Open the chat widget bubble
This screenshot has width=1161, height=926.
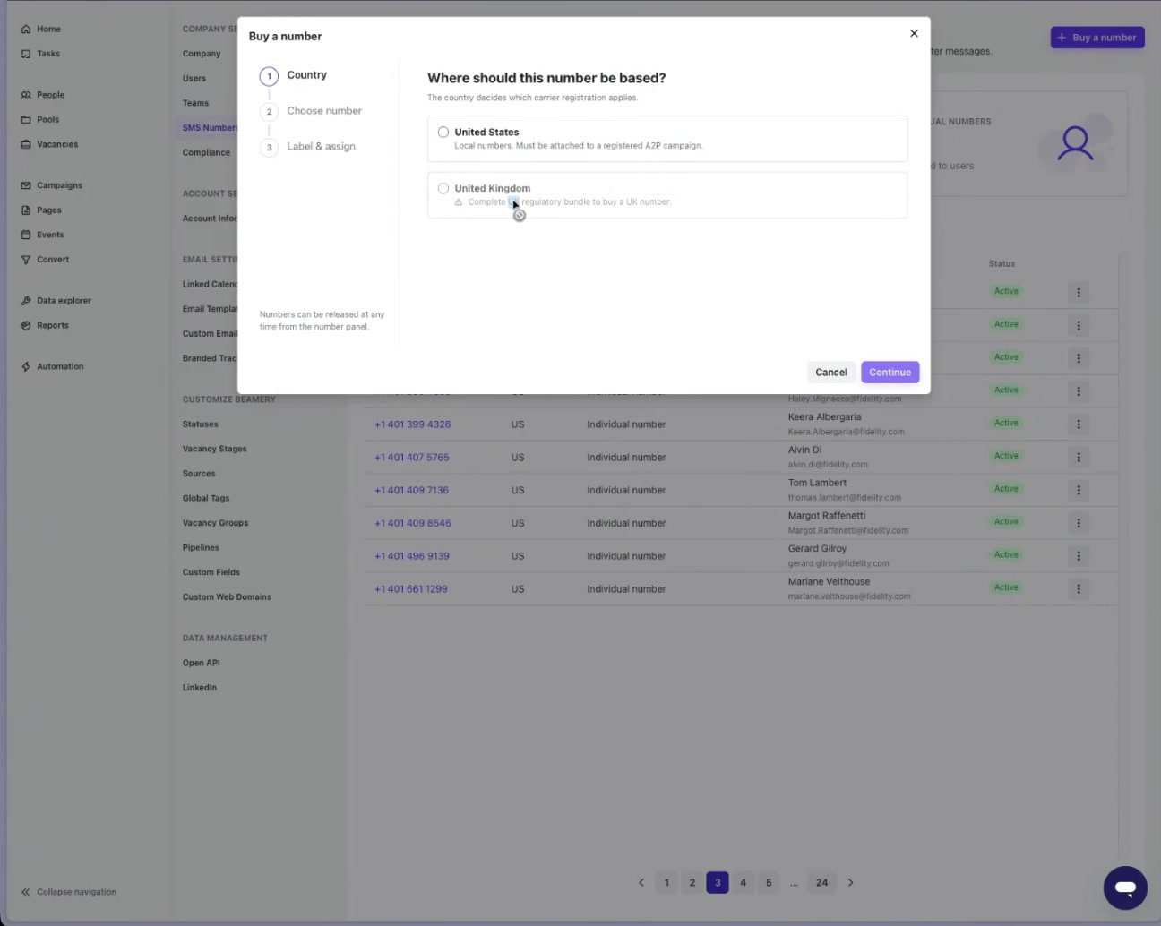coord(1125,887)
